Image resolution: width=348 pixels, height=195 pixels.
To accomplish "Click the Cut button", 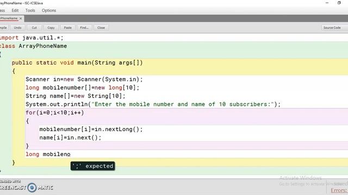I will 34,28.
